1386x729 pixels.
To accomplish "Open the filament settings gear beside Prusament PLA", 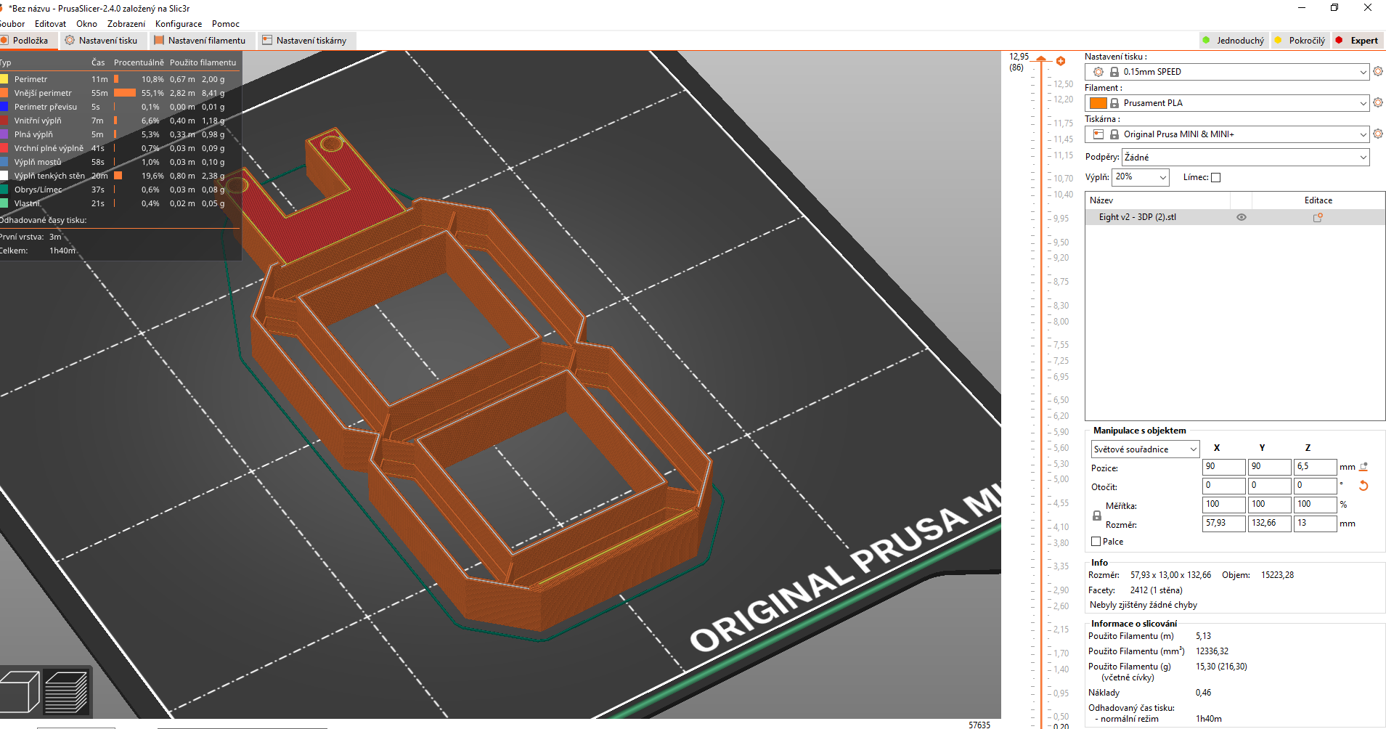I will (x=1377, y=103).
